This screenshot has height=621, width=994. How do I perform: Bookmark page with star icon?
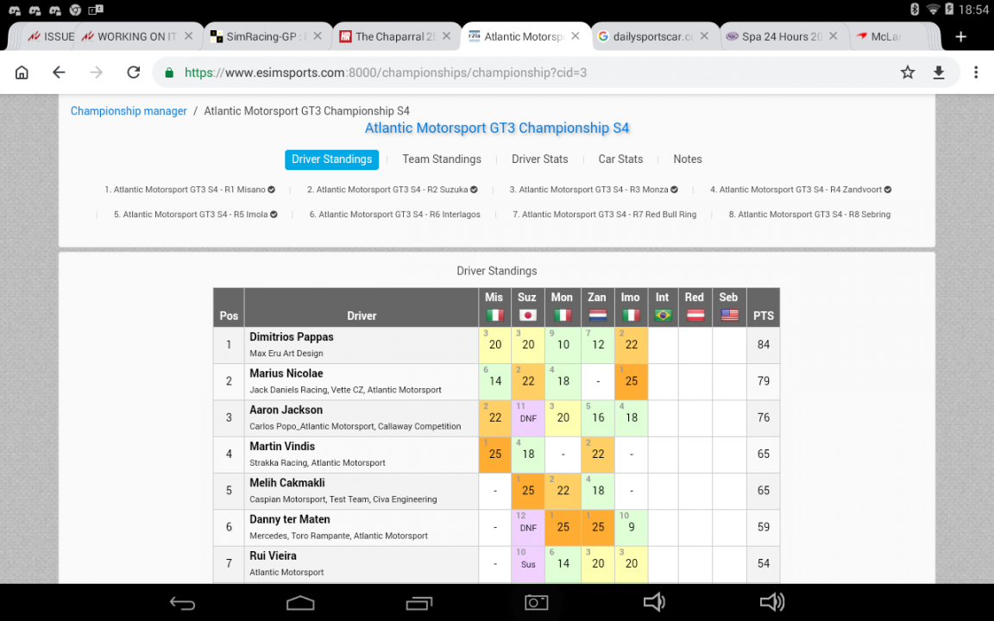click(x=908, y=72)
